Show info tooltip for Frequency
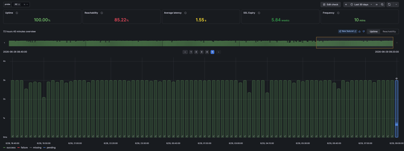 338,13
